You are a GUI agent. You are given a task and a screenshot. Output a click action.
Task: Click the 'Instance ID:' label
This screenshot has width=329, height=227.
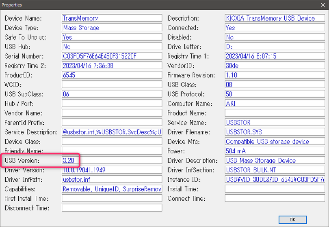[x=184, y=180]
